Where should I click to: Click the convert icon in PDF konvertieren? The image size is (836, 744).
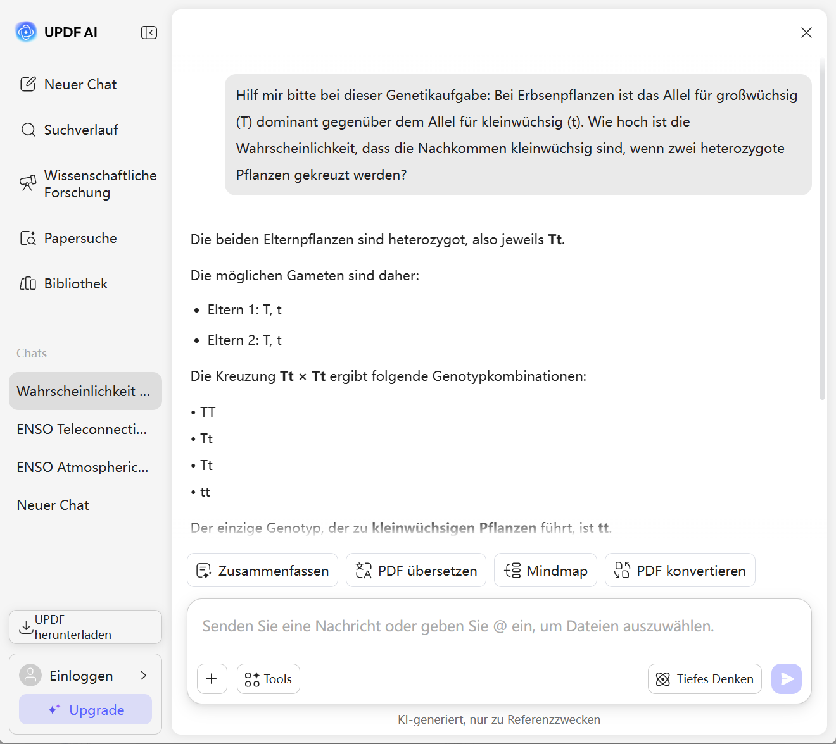click(622, 571)
